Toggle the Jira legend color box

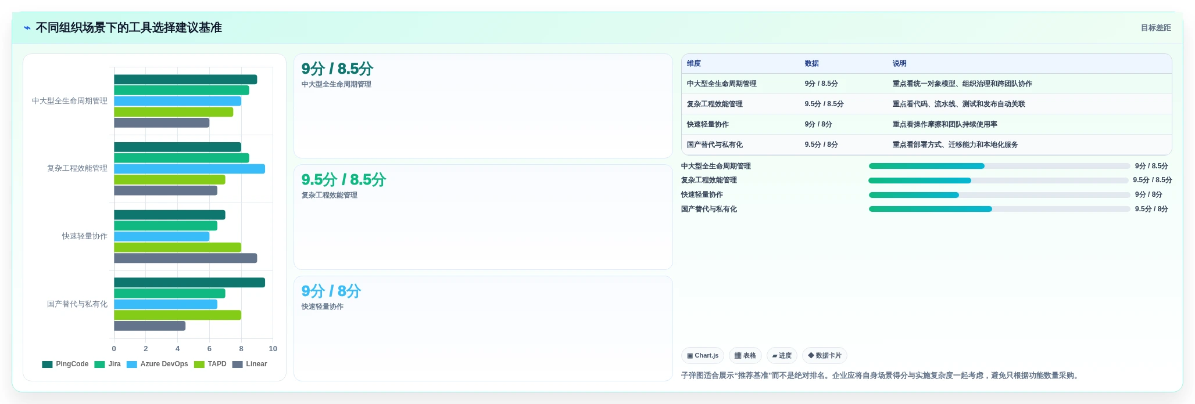click(99, 365)
